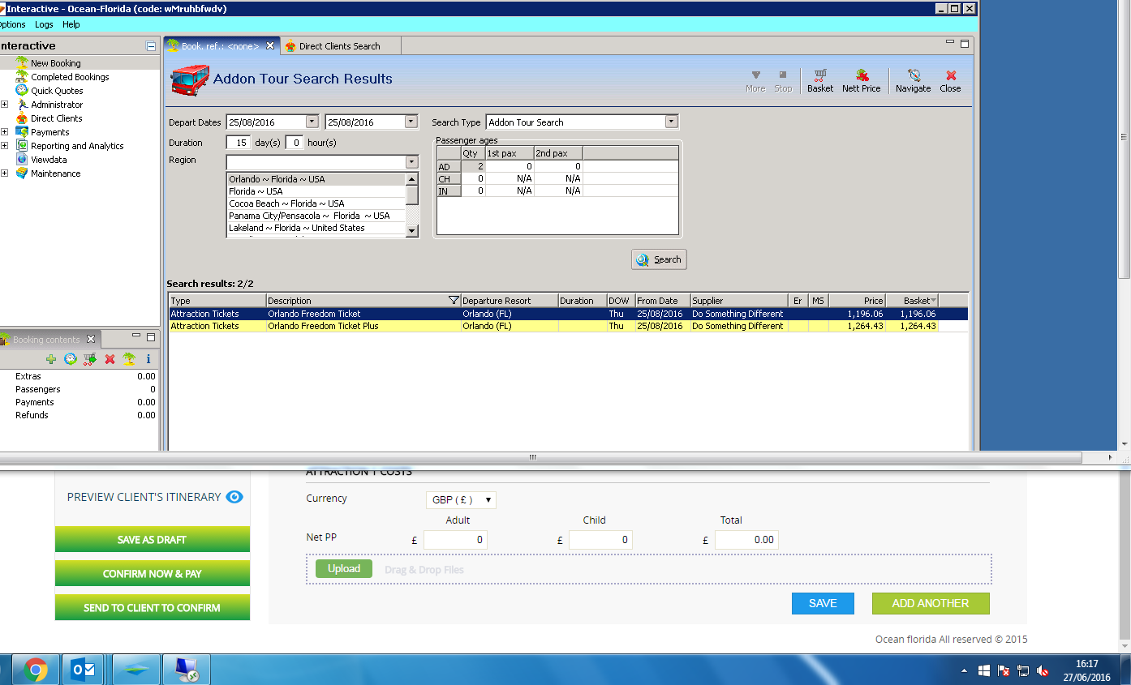Open the remote desktop taskbar icon
This screenshot has width=1131, height=685.
tap(187, 670)
